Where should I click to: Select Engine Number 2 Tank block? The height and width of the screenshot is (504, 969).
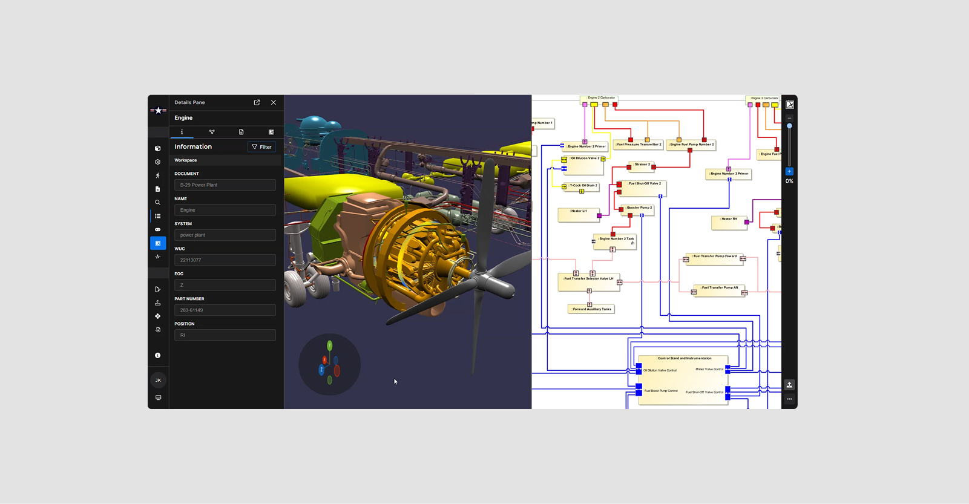[615, 243]
